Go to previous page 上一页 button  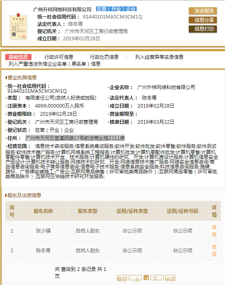tap(135, 278)
